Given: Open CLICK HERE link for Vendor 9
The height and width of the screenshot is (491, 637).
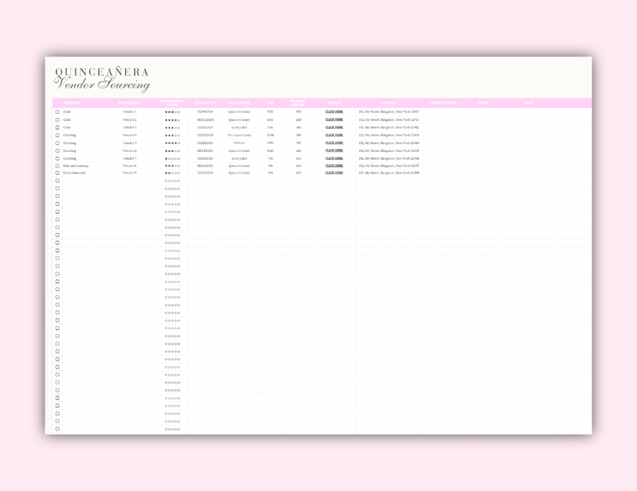Looking at the screenshot, I should click(334, 173).
